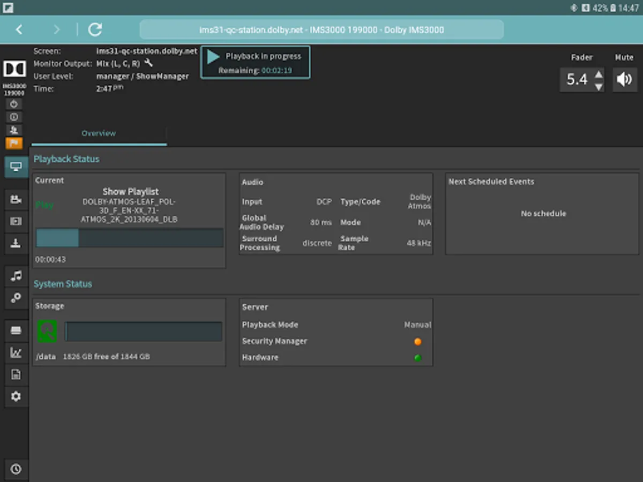Select the Overview tab
The width and height of the screenshot is (643, 482).
point(99,133)
